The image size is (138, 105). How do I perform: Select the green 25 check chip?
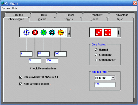point(43,32)
